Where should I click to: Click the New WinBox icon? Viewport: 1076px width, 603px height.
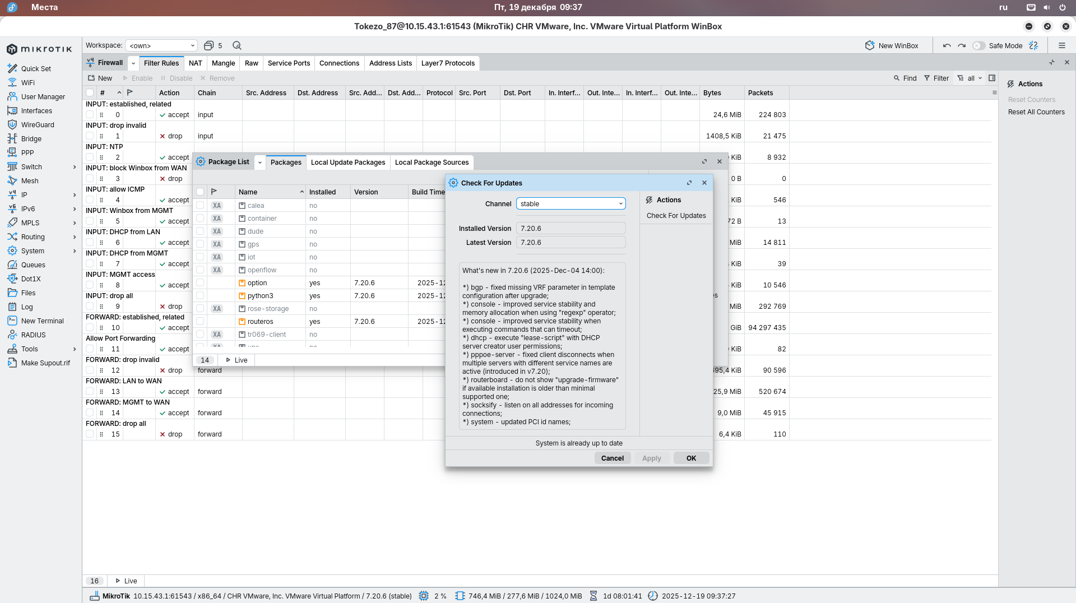click(870, 45)
